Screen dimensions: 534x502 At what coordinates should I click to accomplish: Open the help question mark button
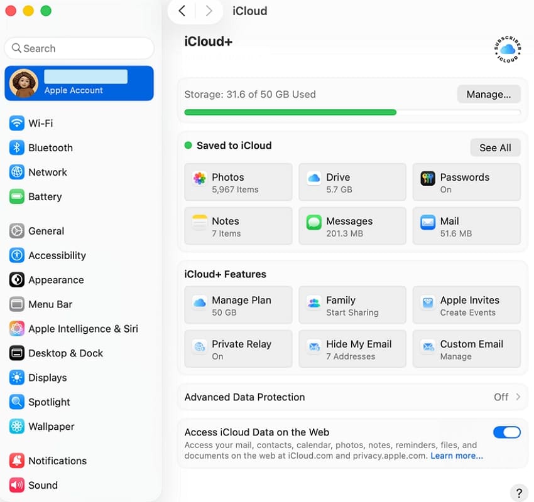(x=519, y=493)
